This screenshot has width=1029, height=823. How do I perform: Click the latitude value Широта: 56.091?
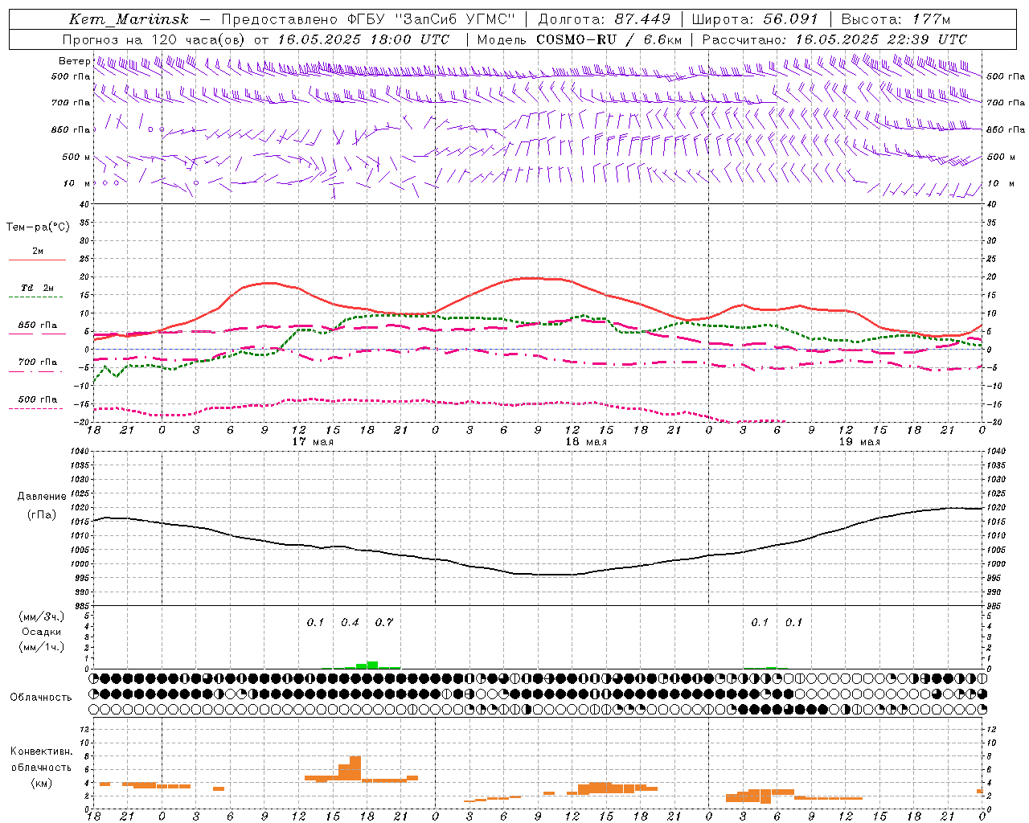click(755, 19)
